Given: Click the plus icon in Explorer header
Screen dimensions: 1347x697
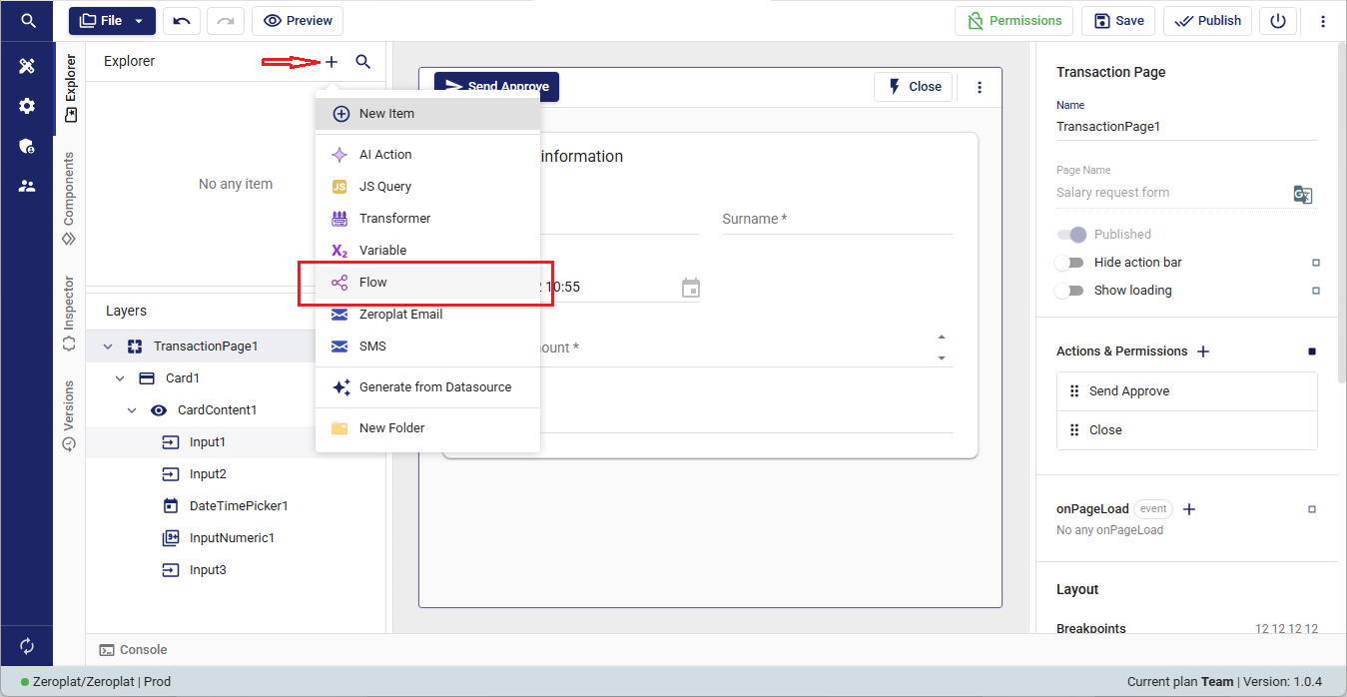Looking at the screenshot, I should click(x=332, y=62).
